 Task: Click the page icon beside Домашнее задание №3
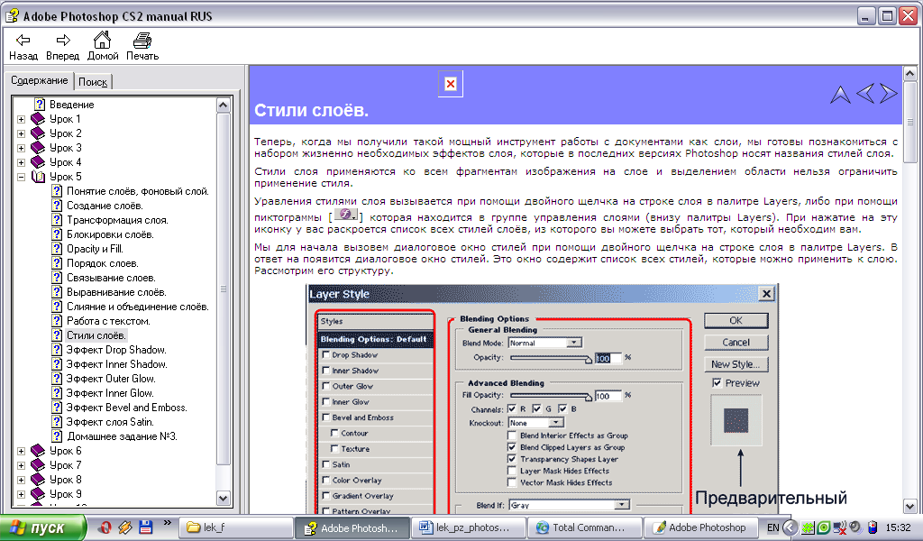coord(57,436)
